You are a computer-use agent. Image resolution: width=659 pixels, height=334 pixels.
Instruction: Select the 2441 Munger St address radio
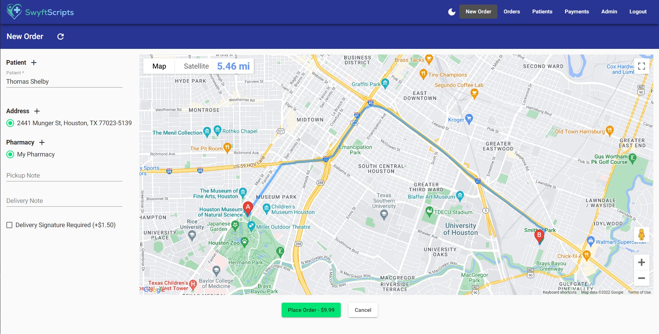coord(10,123)
